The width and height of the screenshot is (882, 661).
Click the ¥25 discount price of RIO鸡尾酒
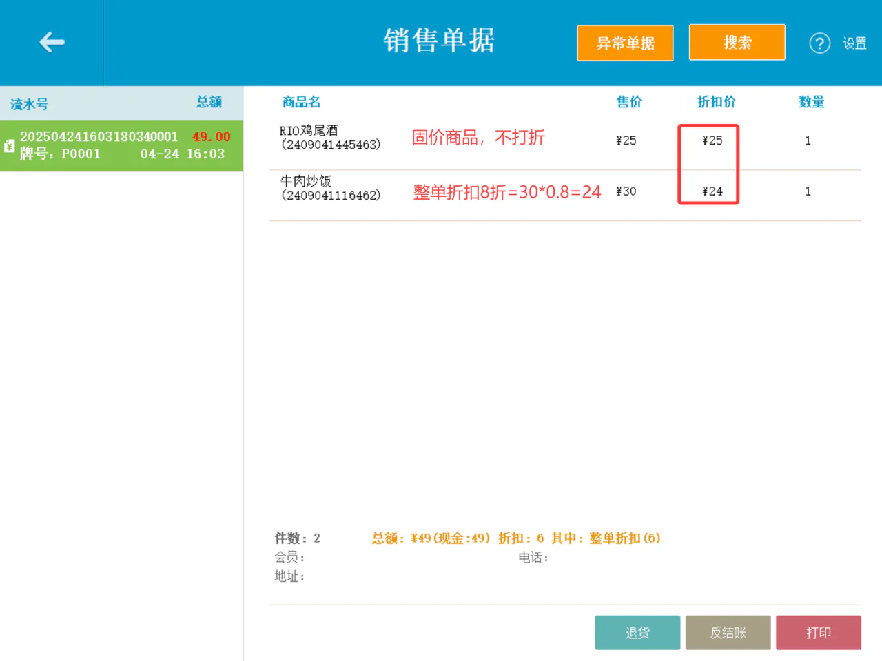pos(712,140)
